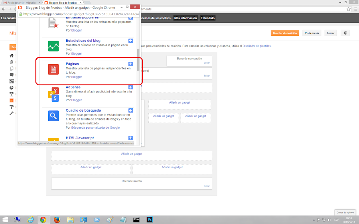This screenshot has height=224, width=359.
Task: Open Cuadro de búsqueda title link
Action: pyautogui.click(x=83, y=110)
